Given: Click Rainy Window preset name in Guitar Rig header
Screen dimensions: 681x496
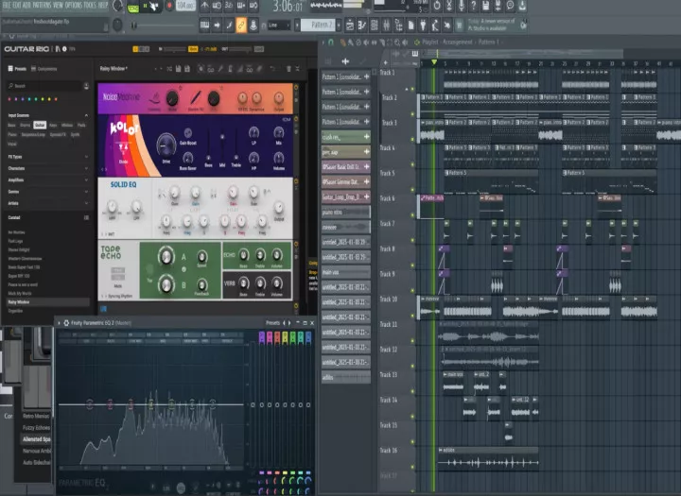Looking at the screenshot, I should coord(113,69).
